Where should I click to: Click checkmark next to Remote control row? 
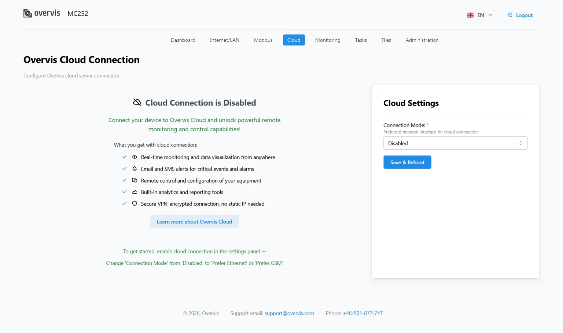[x=124, y=180]
